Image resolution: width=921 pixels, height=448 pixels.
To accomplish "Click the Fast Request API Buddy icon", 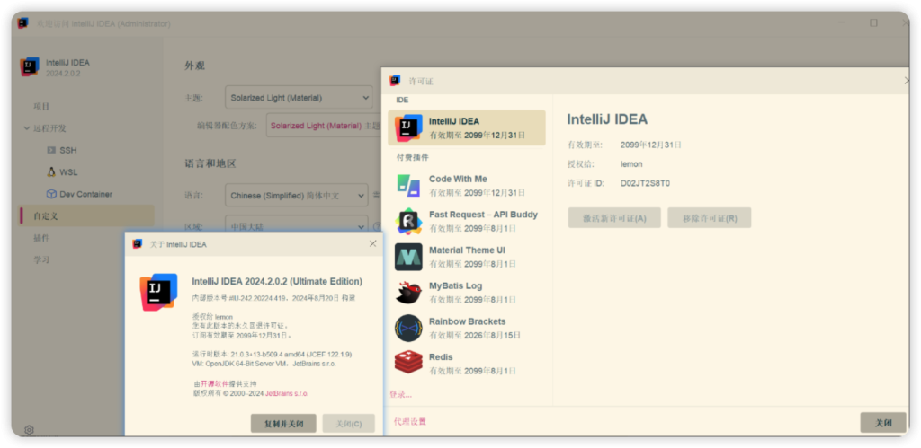I will [x=408, y=221].
